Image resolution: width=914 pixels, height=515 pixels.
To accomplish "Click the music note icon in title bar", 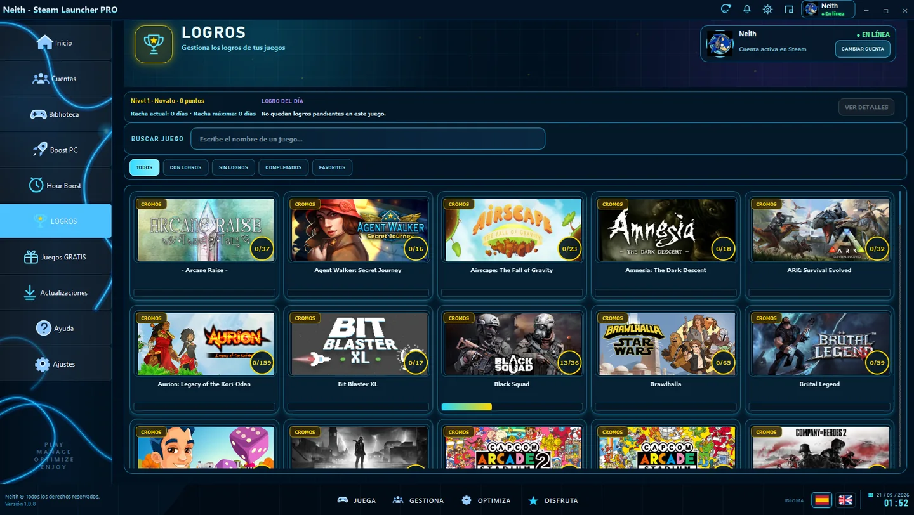I will point(788,9).
